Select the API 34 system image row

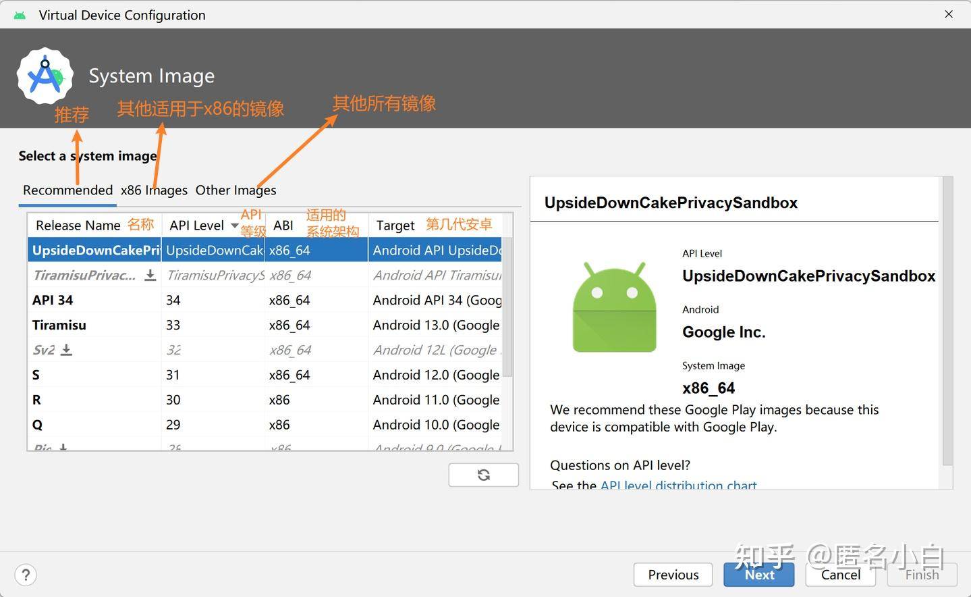click(266, 300)
